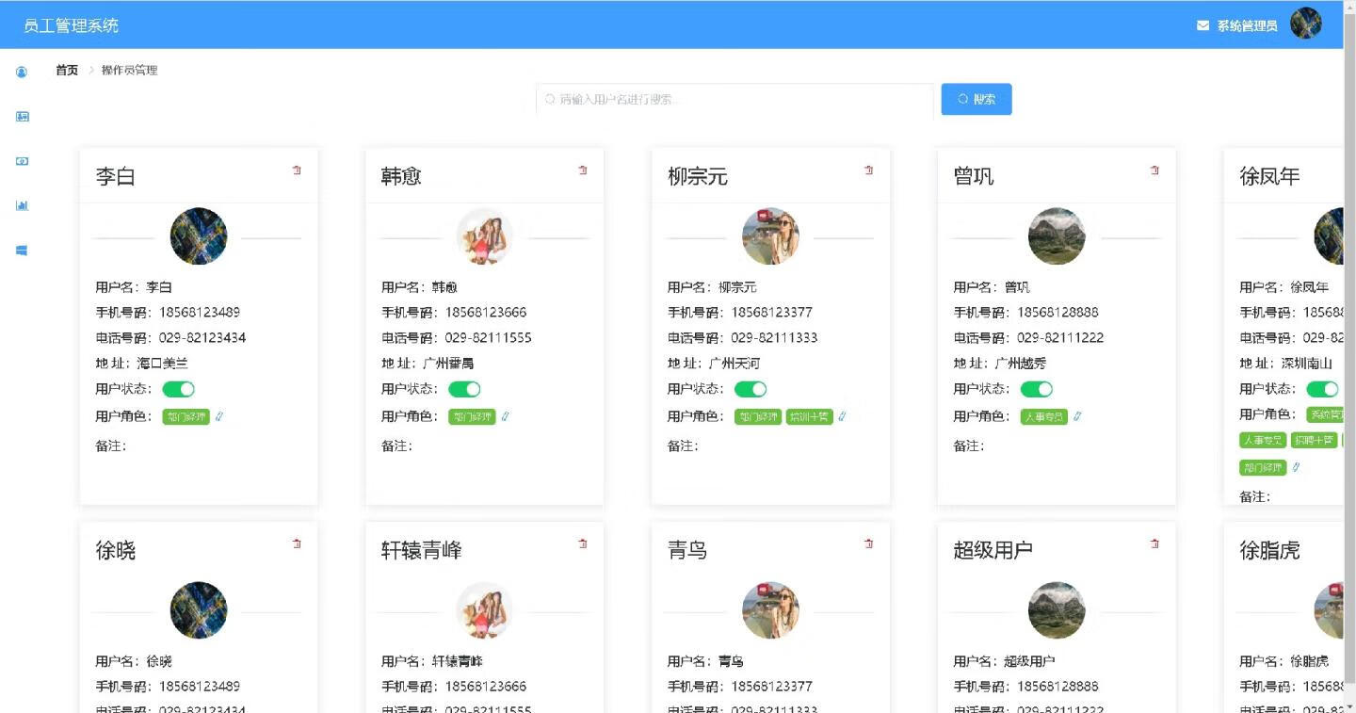
Task: Click 韩愈's round avatar photo
Action: click(485, 236)
